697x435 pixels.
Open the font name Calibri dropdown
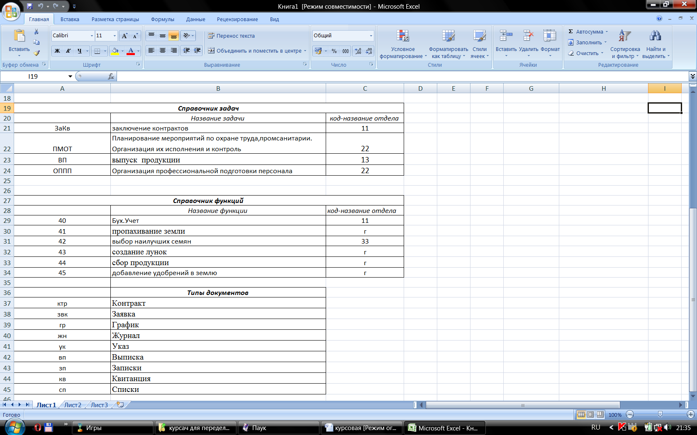(x=92, y=36)
